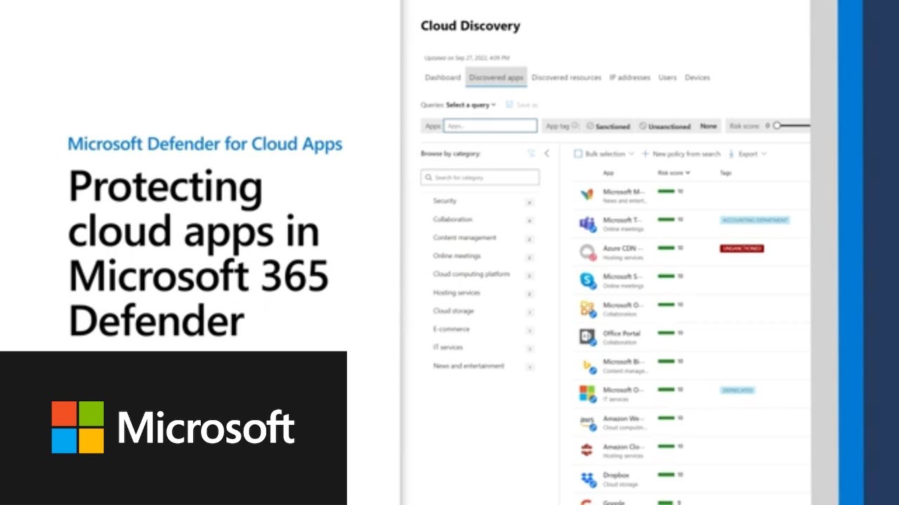The height and width of the screenshot is (505, 899).
Task: Click the Export button label
Action: [x=747, y=154]
